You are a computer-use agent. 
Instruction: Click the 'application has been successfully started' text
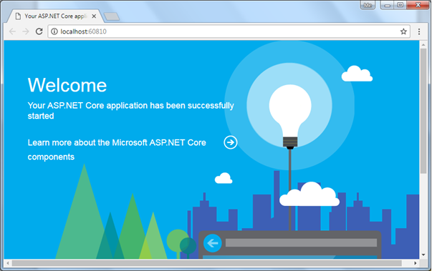[131, 111]
